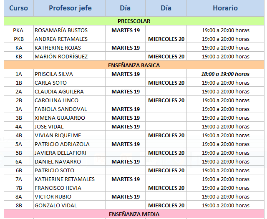Select the italic '18:00 a 19:00 horas' cell
Viewport: 267px width, 219px height.
click(225, 74)
